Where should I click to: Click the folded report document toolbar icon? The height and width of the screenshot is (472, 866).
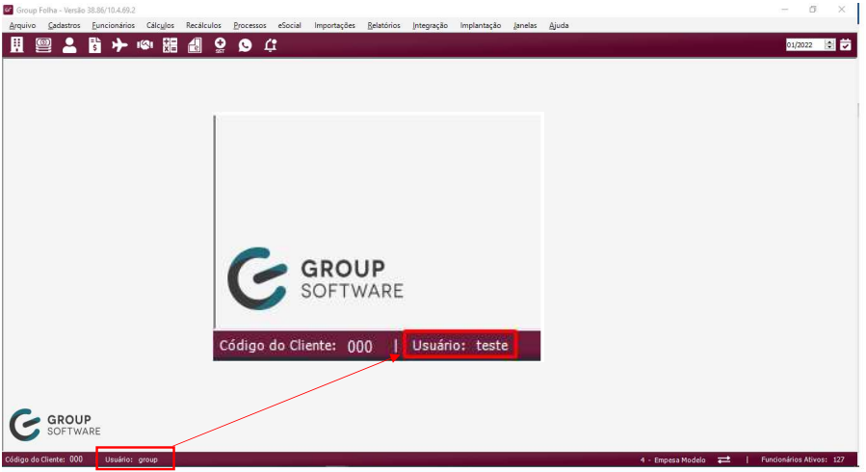click(x=195, y=44)
